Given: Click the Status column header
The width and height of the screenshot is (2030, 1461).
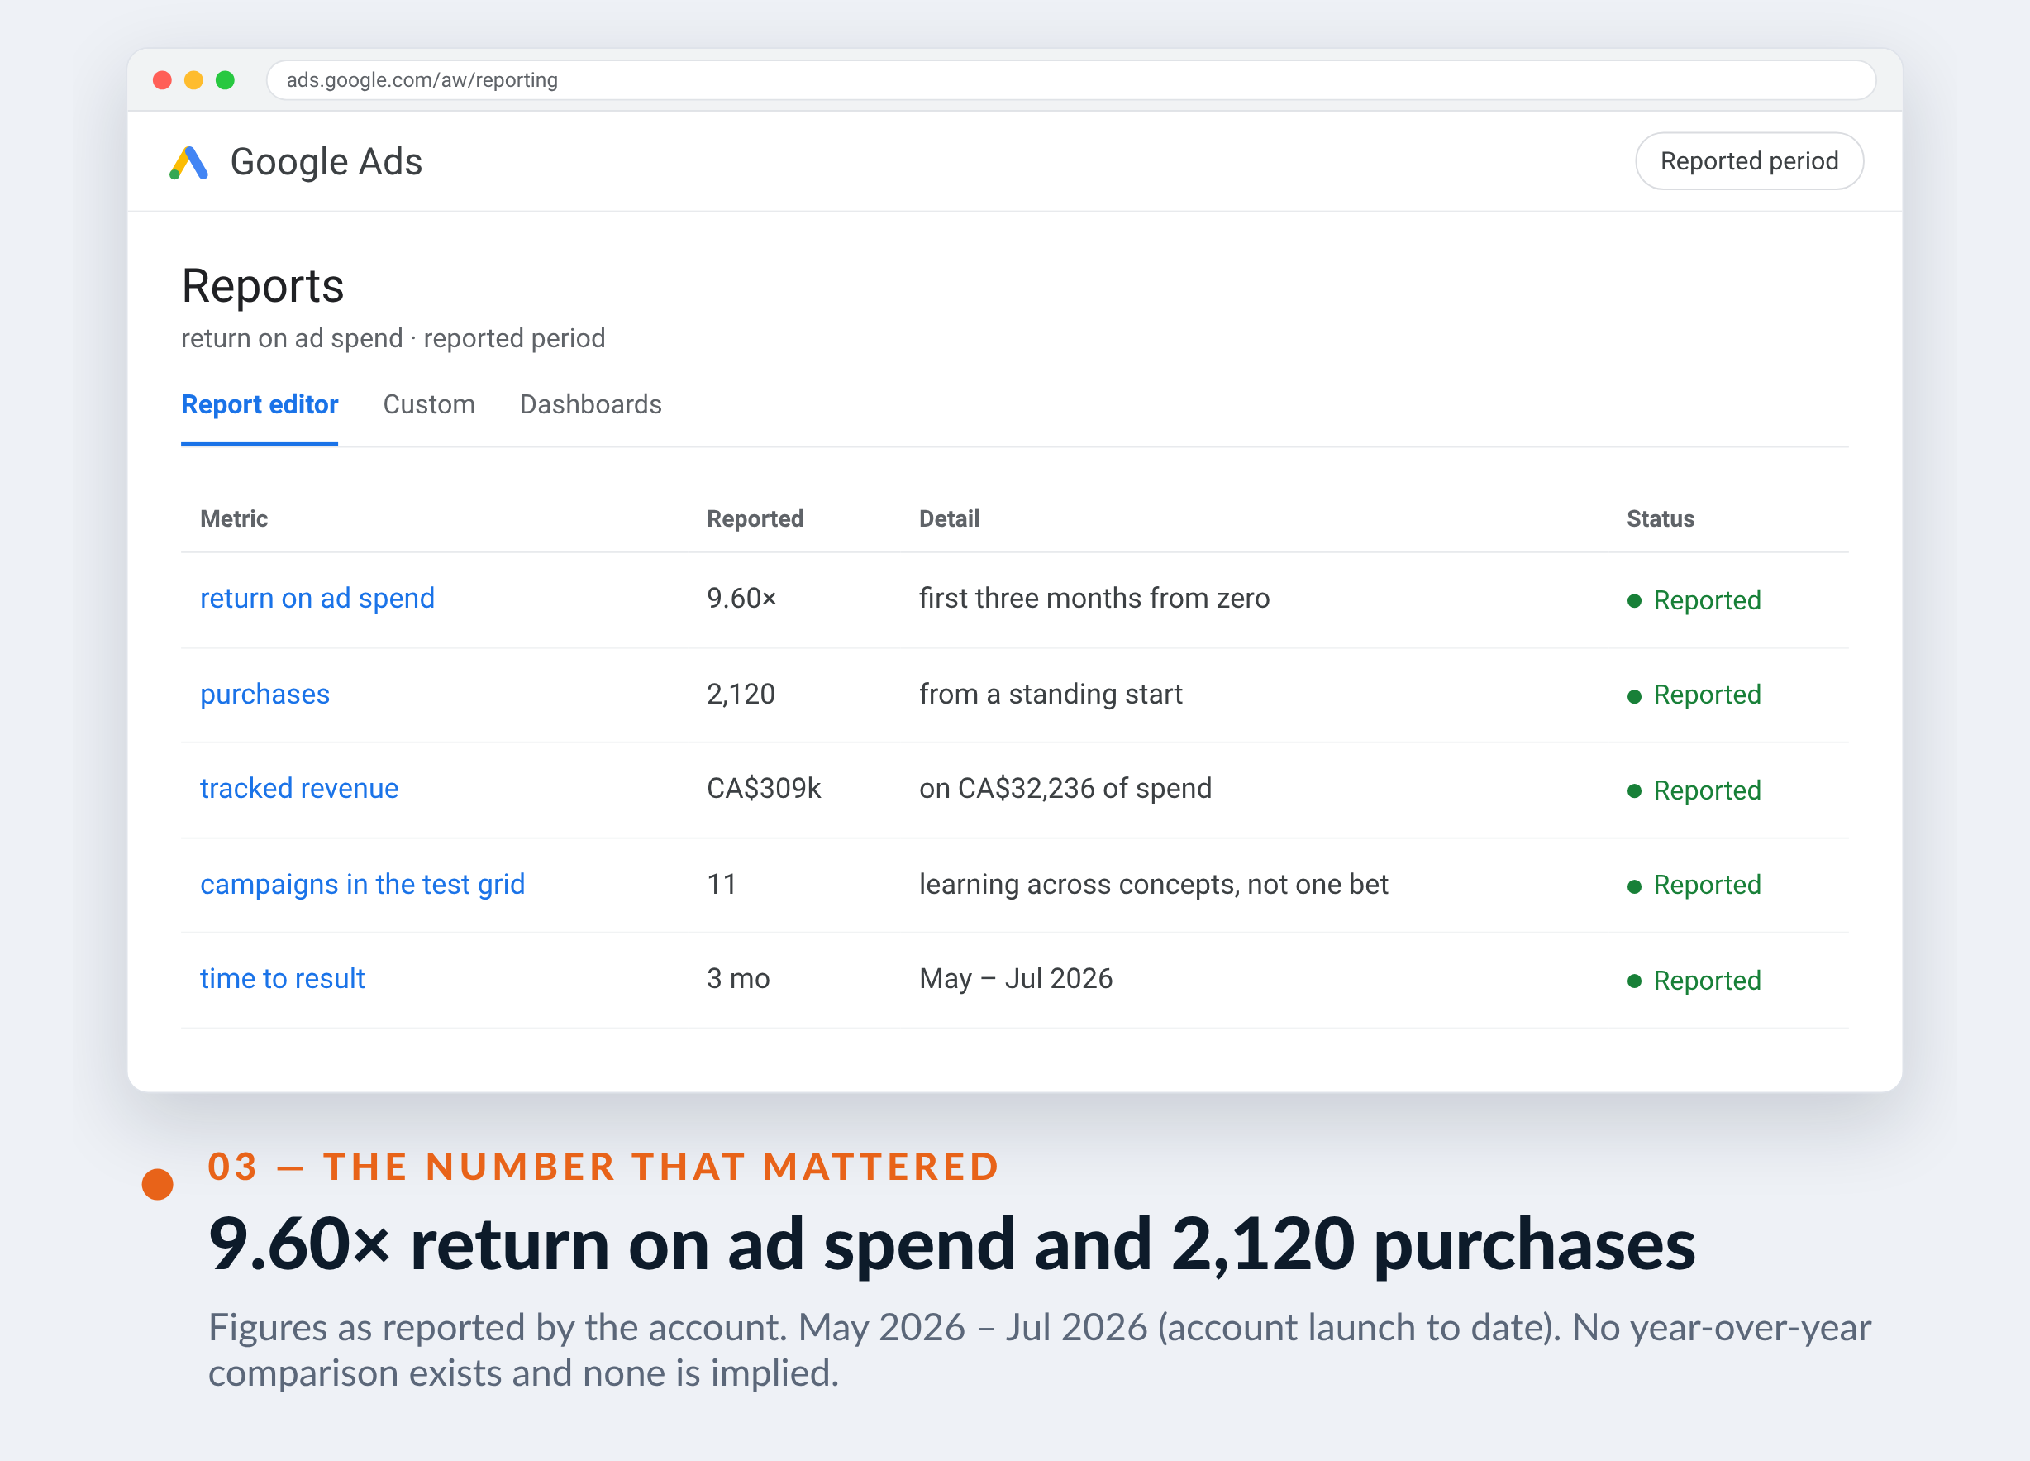Looking at the screenshot, I should pyautogui.click(x=1660, y=518).
